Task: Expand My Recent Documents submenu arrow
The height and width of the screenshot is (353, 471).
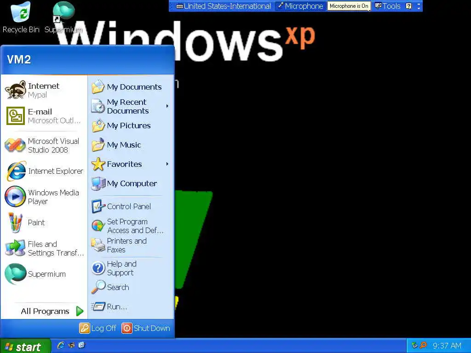Action: [167, 106]
